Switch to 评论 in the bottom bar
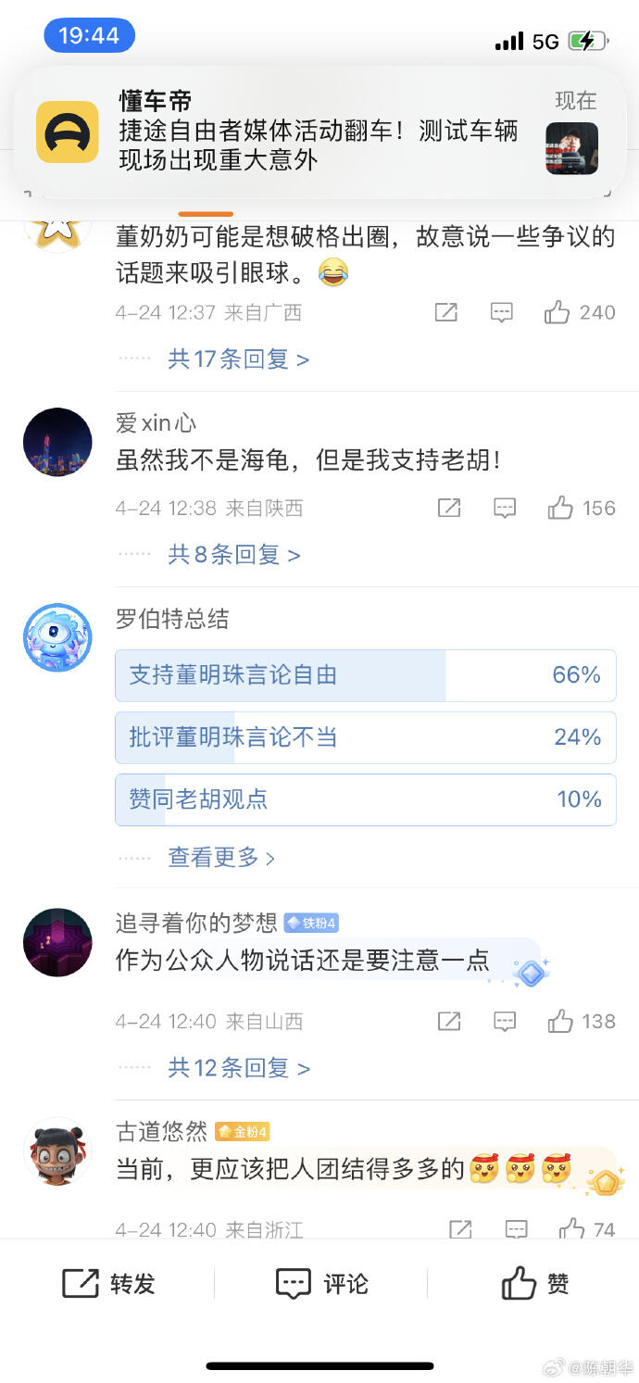The image size is (639, 1383). coord(320,1284)
